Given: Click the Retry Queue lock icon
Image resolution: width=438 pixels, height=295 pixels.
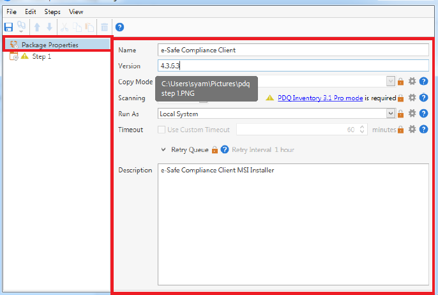Looking at the screenshot, I should tap(215, 149).
